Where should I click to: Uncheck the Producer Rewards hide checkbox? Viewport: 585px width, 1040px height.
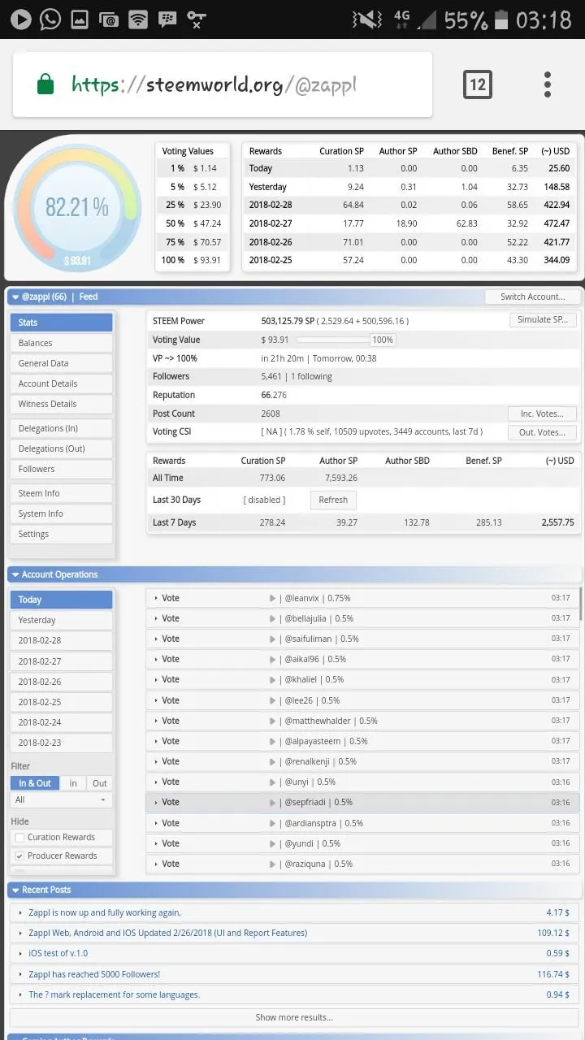pos(19,856)
